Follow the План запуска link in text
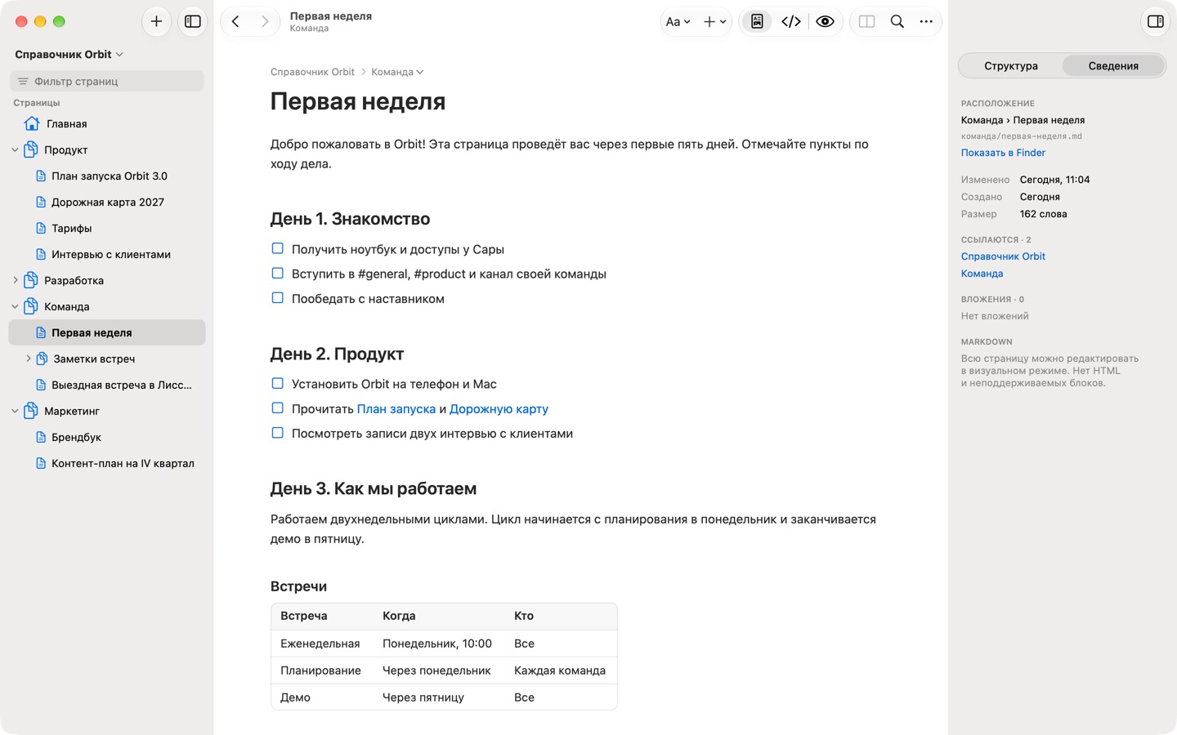1177x735 pixels. coord(396,408)
